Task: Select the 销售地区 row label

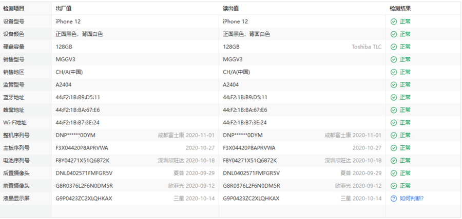Action: [x=14, y=72]
